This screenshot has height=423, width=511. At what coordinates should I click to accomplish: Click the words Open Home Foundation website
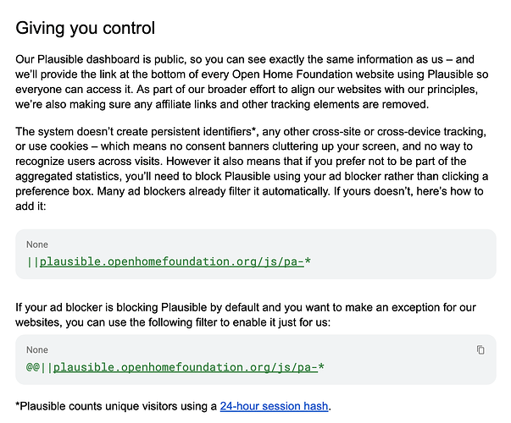[x=314, y=74]
